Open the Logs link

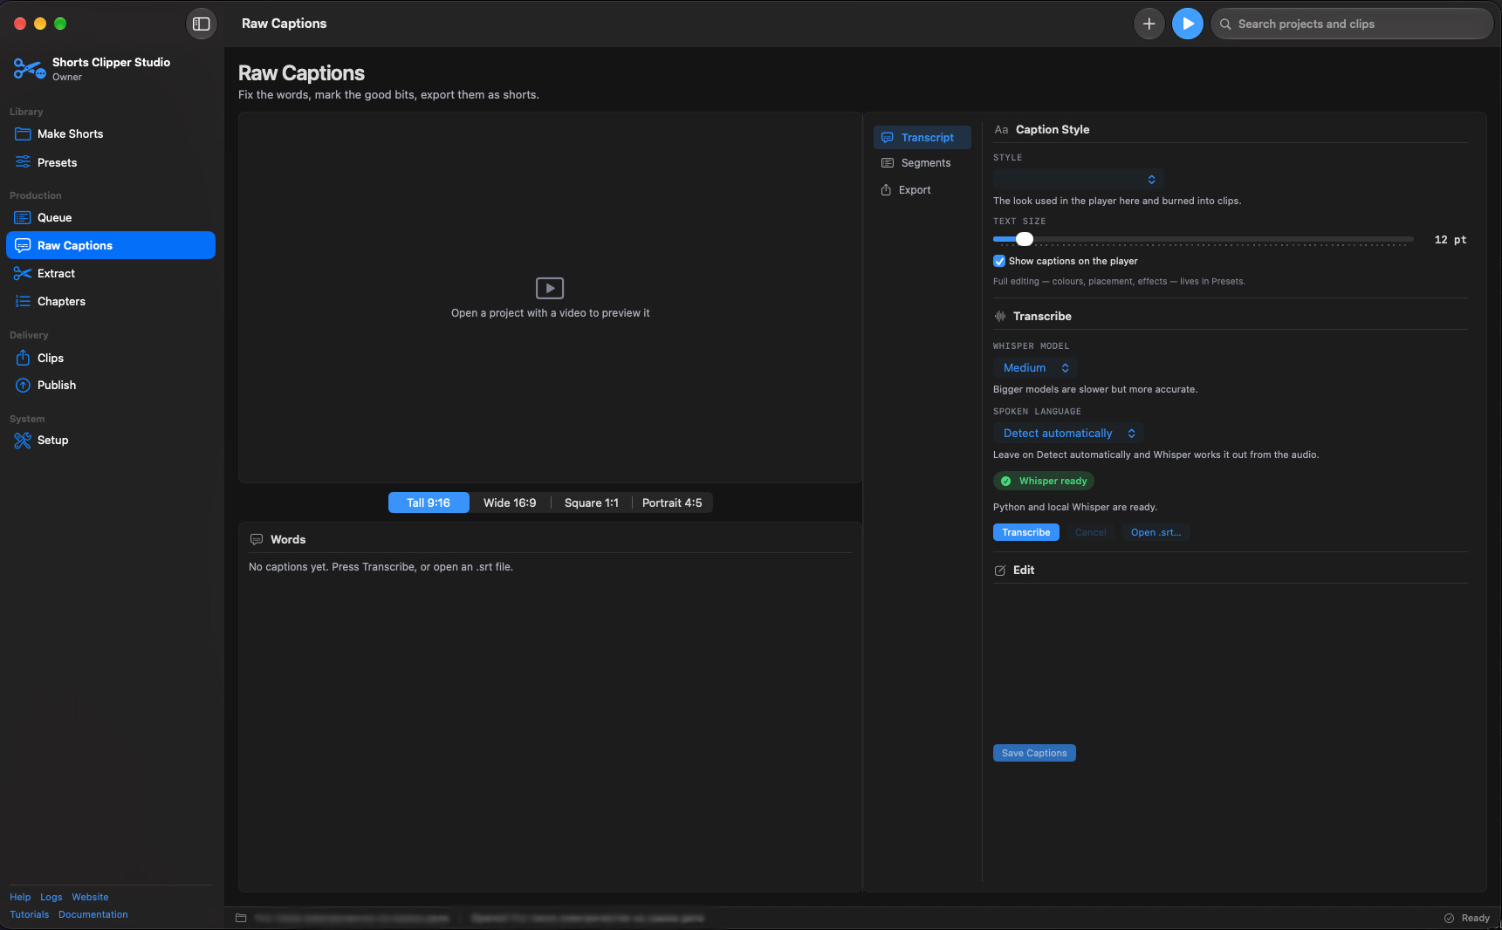(x=51, y=897)
